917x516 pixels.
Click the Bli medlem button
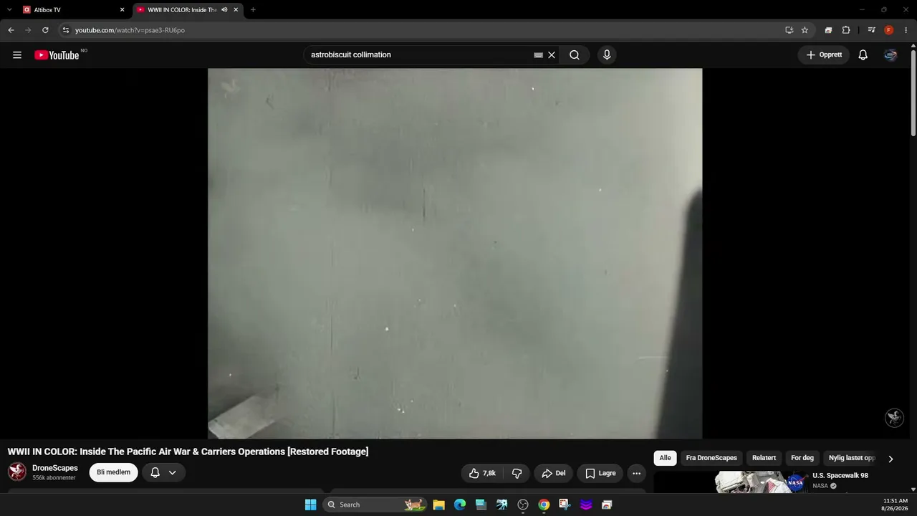113,472
